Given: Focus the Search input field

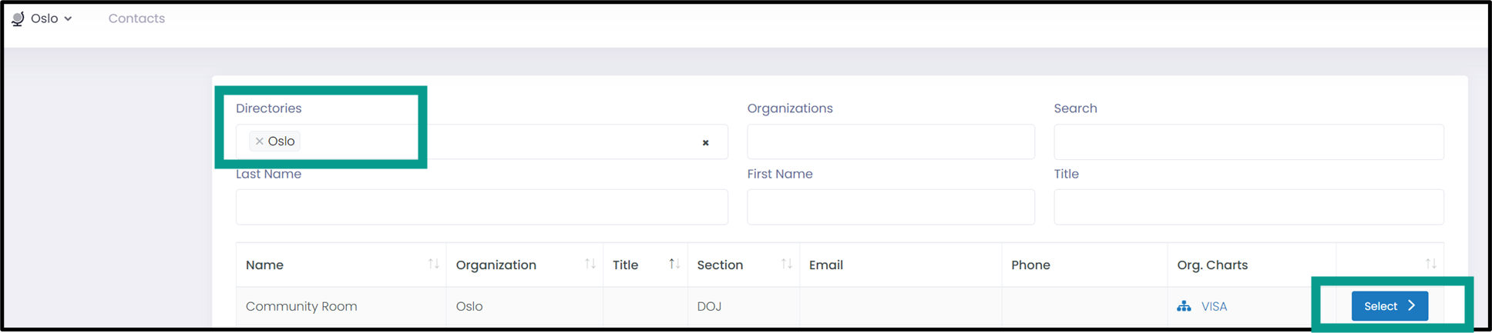Looking at the screenshot, I should point(1248,142).
